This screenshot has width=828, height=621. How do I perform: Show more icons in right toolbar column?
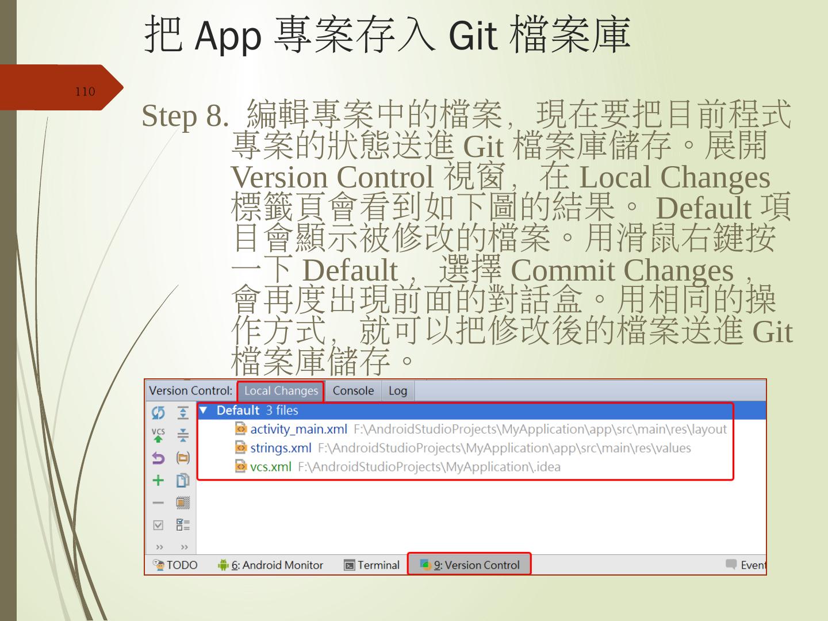click(184, 547)
